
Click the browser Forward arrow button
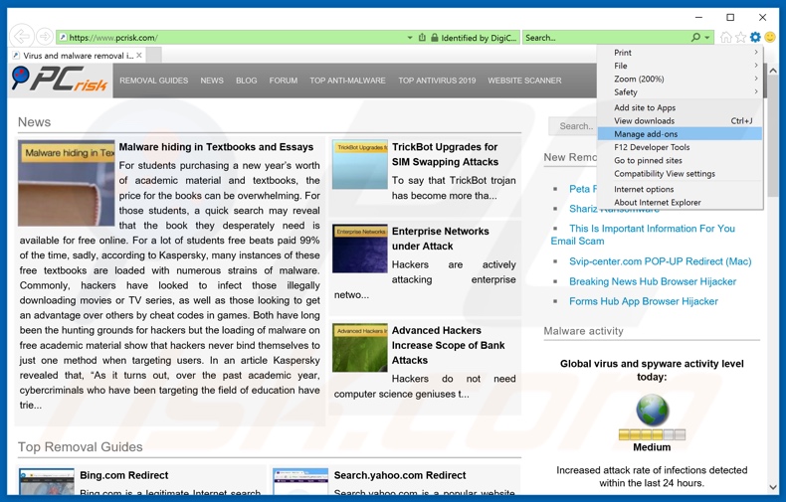click(x=45, y=37)
